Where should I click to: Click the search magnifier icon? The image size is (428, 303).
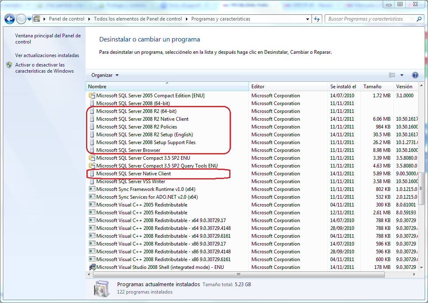click(419, 19)
